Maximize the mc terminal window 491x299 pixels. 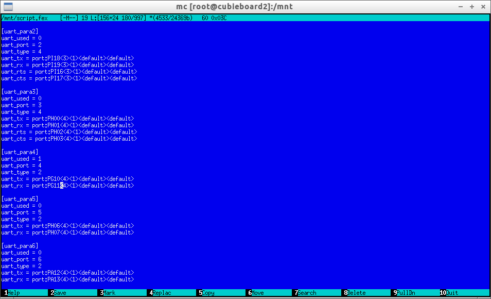pos(472,7)
